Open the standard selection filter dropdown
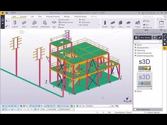167x125 pixels. [98, 106]
